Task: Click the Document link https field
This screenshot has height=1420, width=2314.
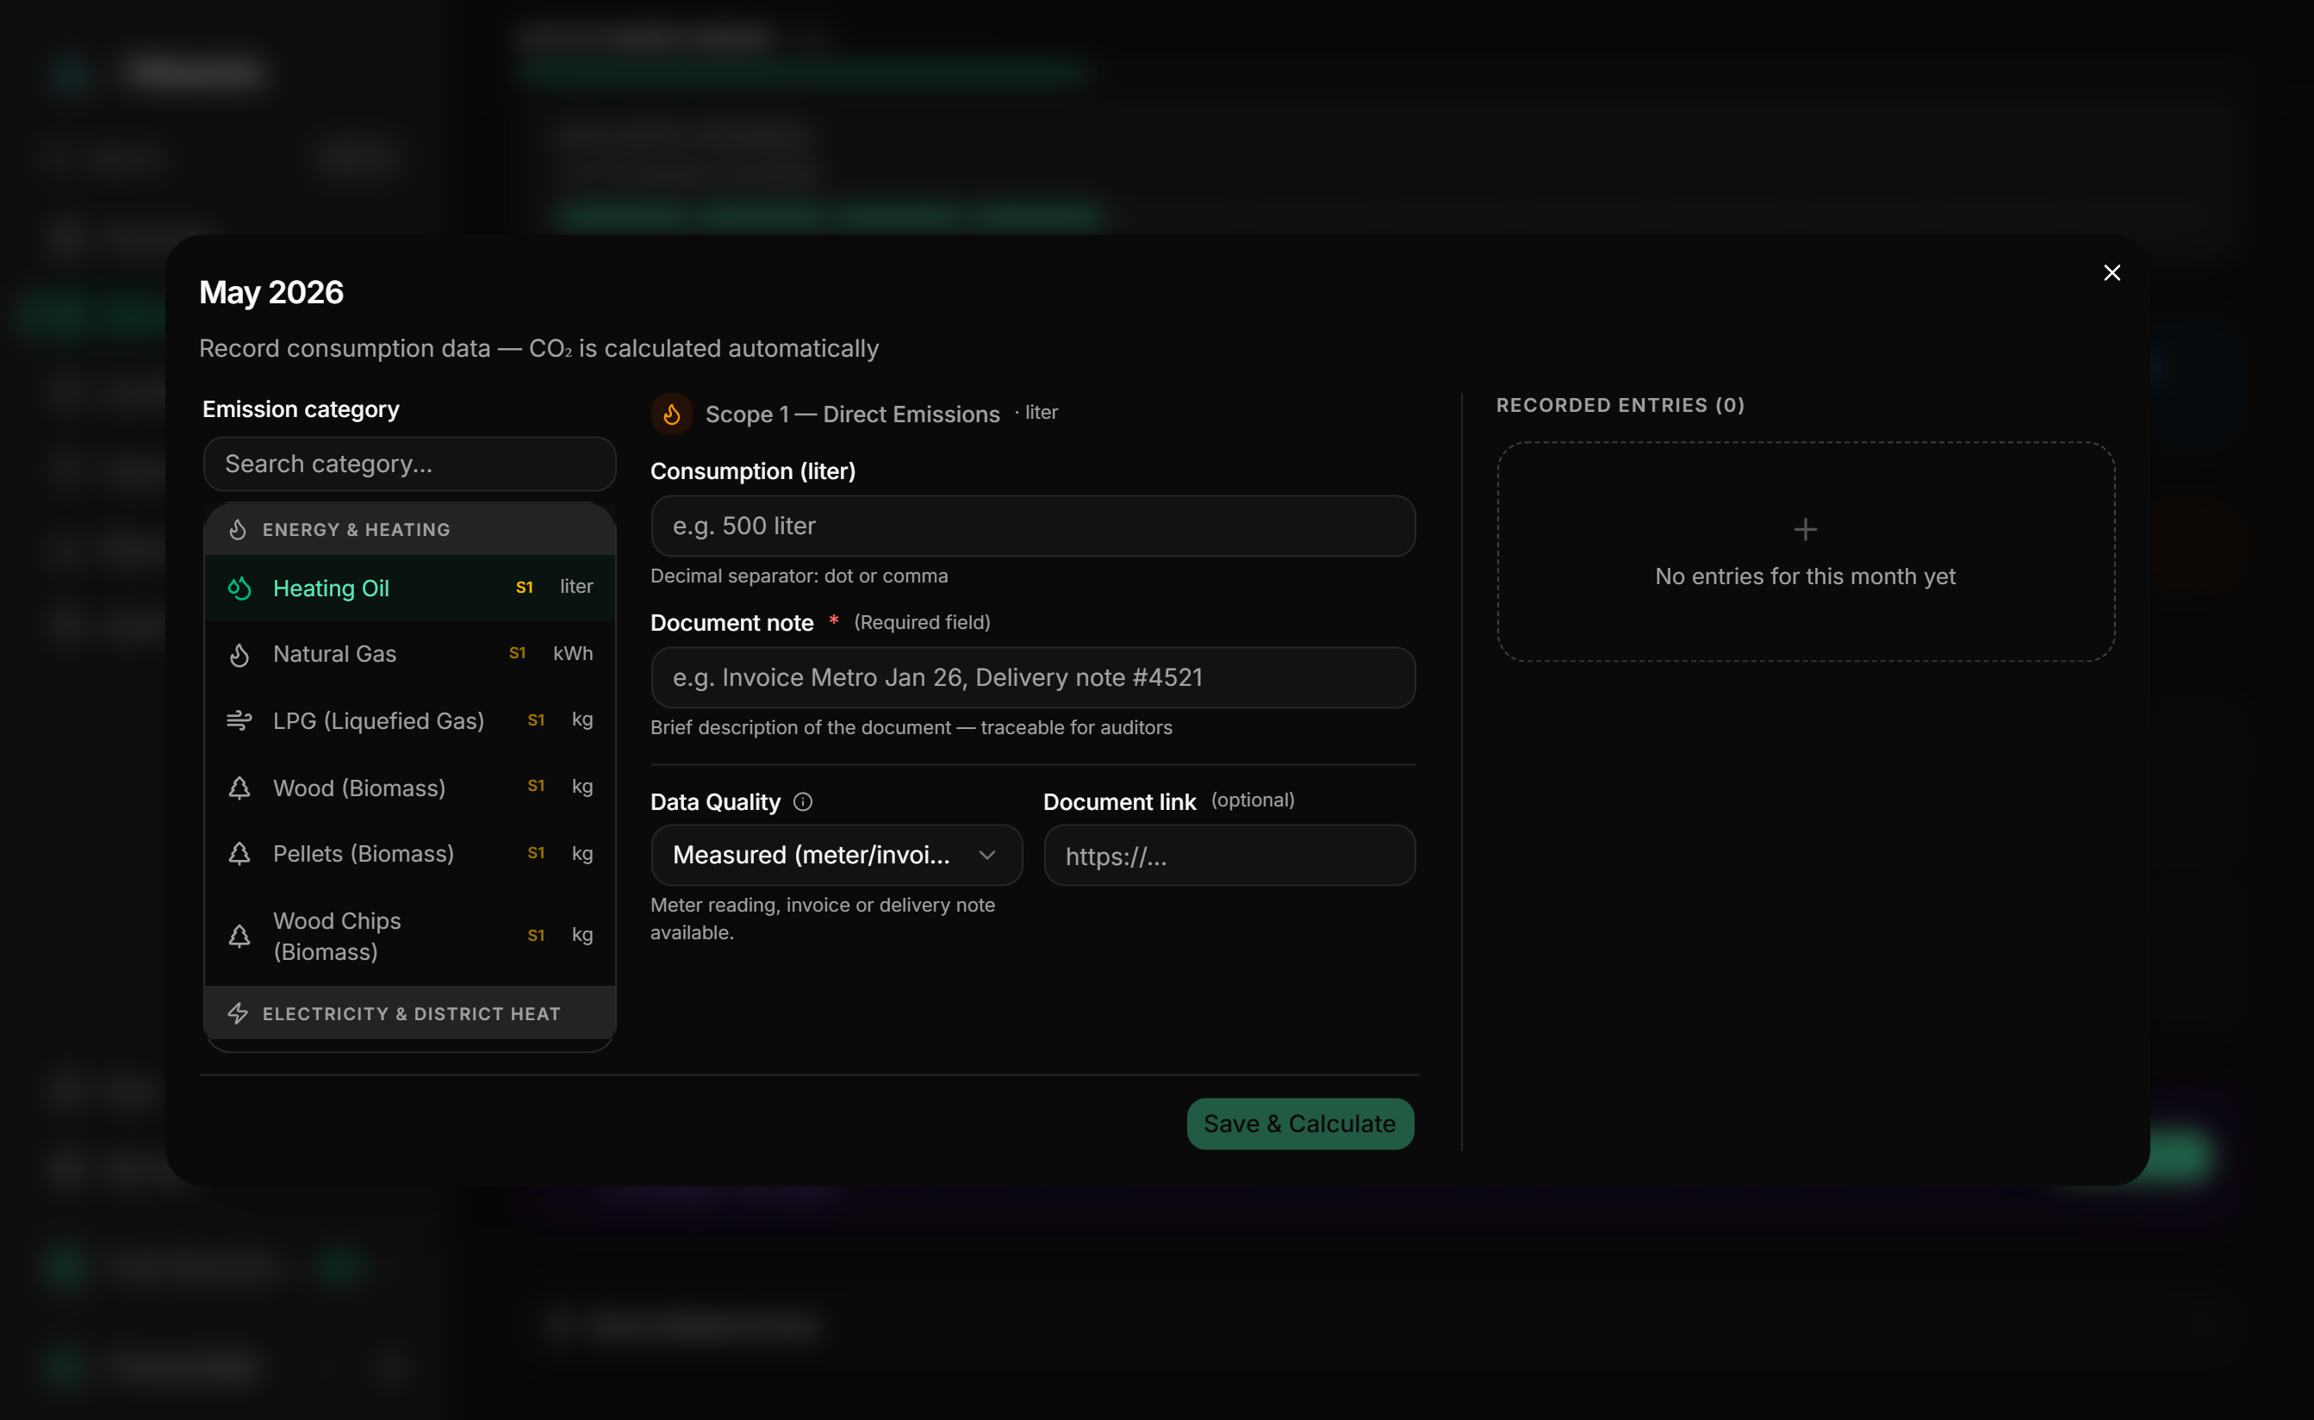Action: [x=1229, y=856]
